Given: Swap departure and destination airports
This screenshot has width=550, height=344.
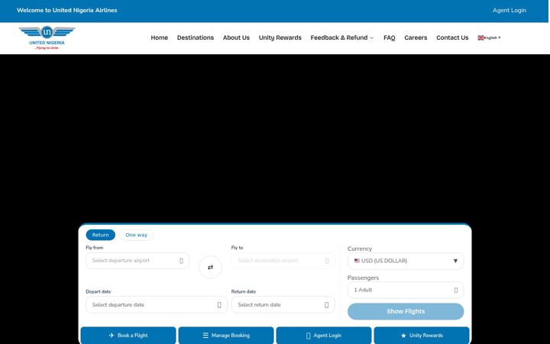Looking at the screenshot, I should coord(210,267).
